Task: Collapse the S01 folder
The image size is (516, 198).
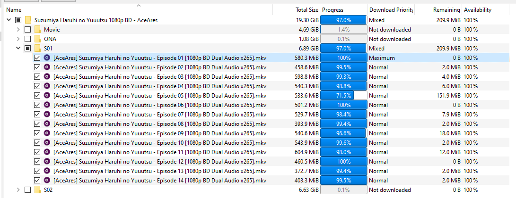Action: [18, 49]
